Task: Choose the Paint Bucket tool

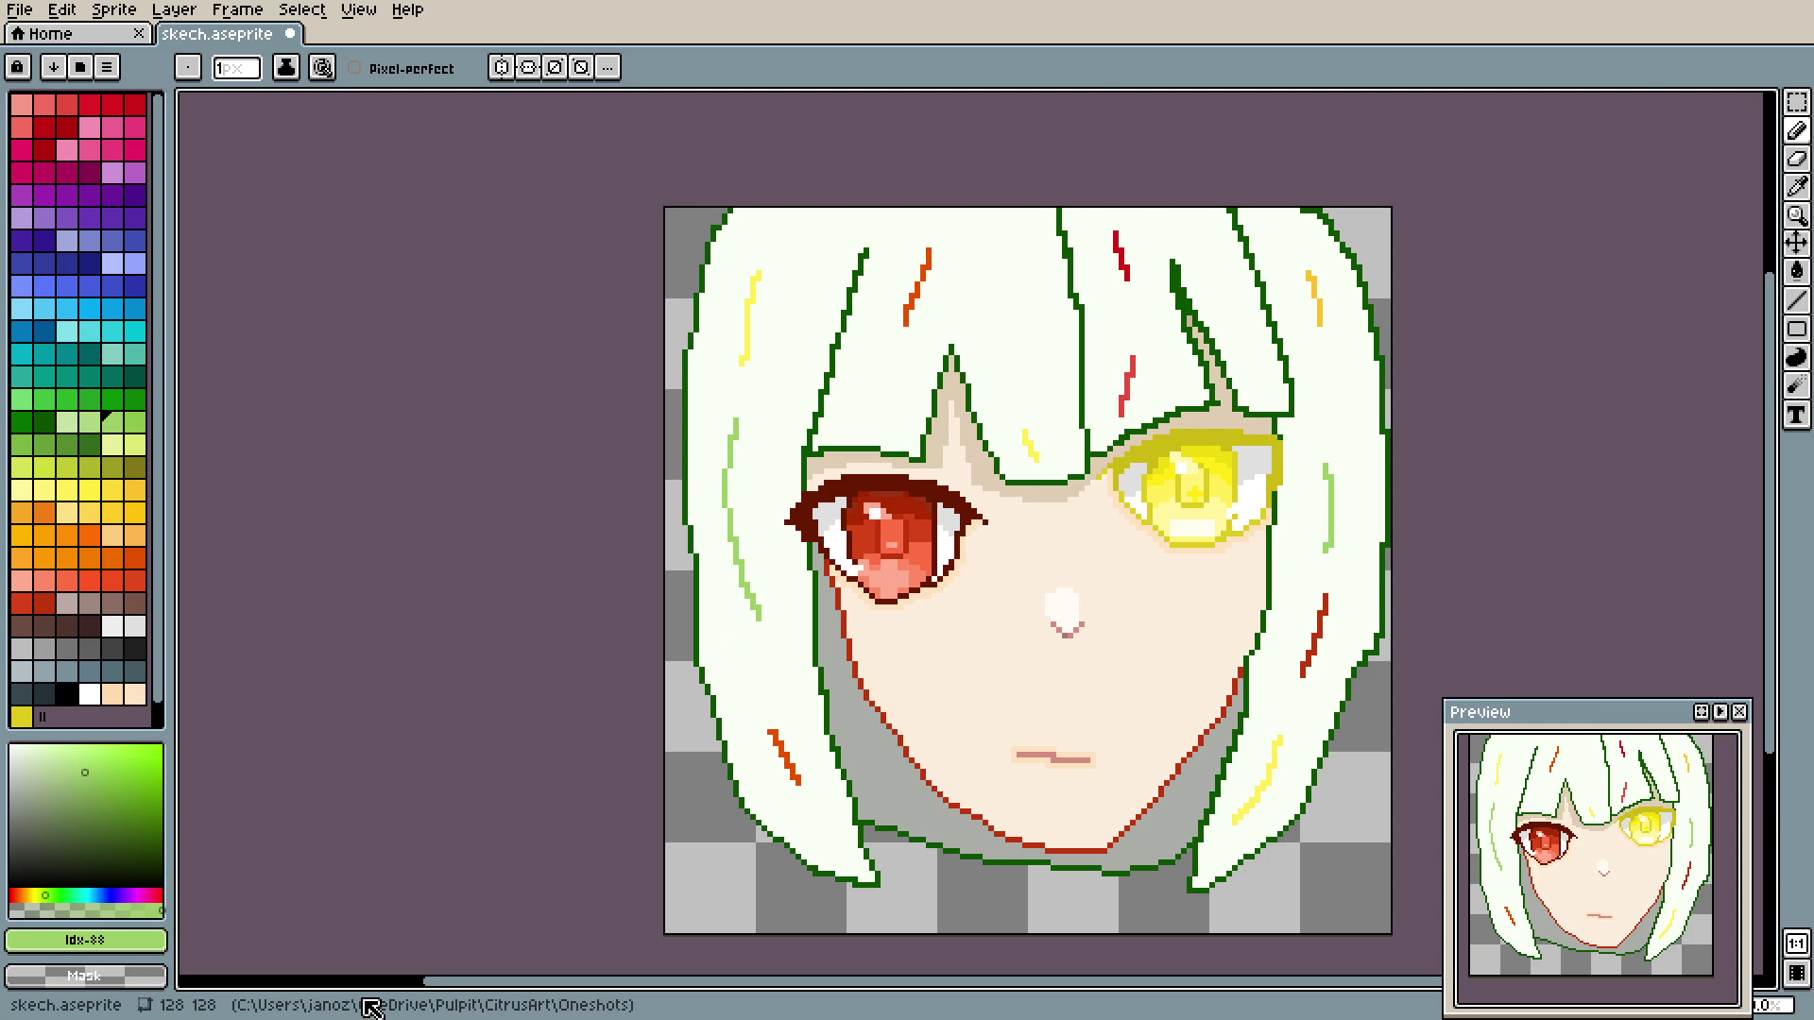Action: pos(1796,272)
